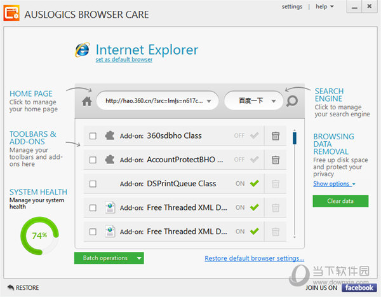Click the Auslogics Browser Care logo icon
The width and height of the screenshot is (381, 297).
[11, 13]
